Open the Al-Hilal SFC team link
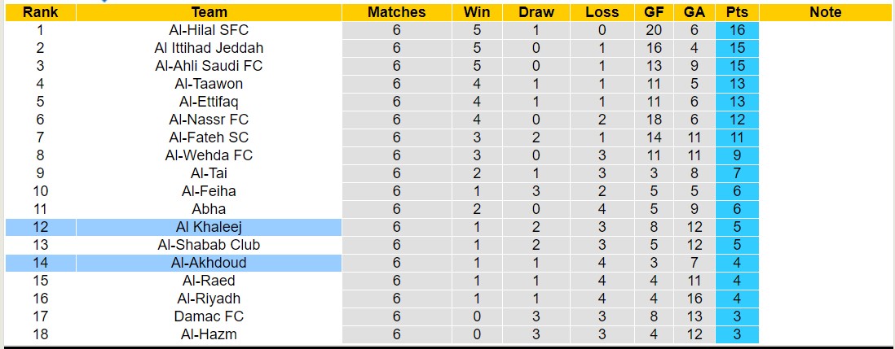This screenshot has width=895, height=349. [x=209, y=30]
